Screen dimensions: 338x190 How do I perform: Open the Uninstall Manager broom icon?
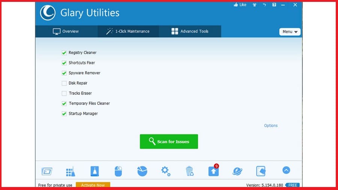tap(71, 172)
